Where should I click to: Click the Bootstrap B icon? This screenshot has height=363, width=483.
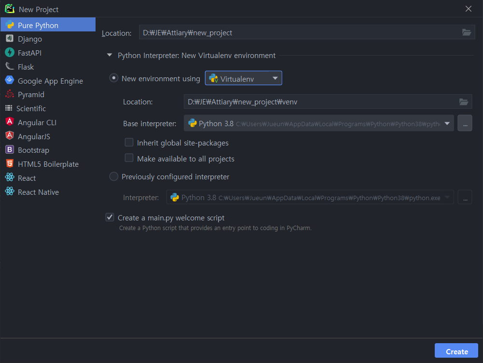click(x=10, y=150)
